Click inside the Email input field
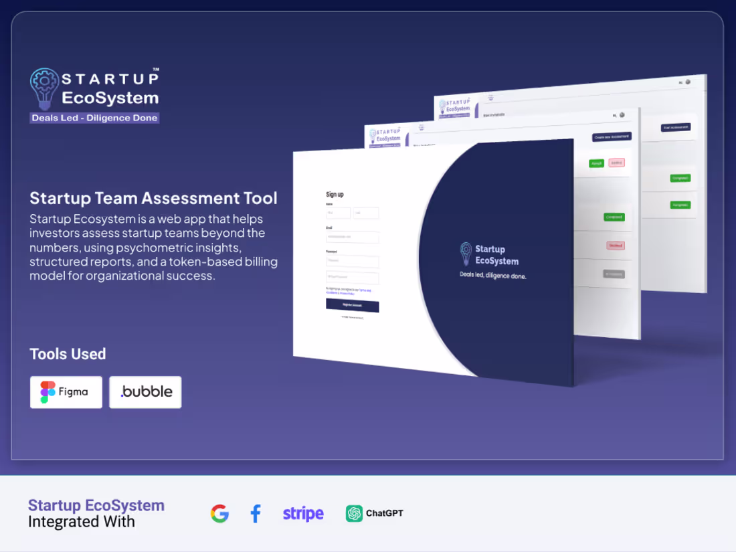Image resolution: width=736 pixels, height=552 pixels. click(x=353, y=238)
